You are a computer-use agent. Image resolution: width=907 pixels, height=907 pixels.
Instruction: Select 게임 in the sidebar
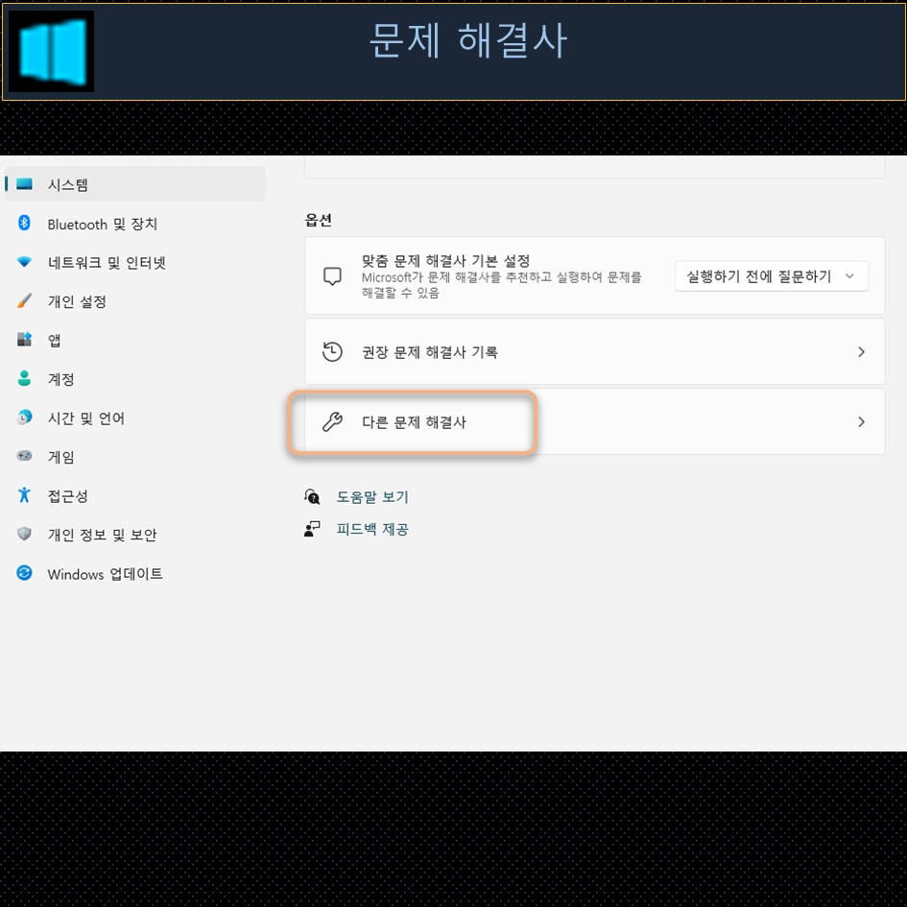point(134,457)
